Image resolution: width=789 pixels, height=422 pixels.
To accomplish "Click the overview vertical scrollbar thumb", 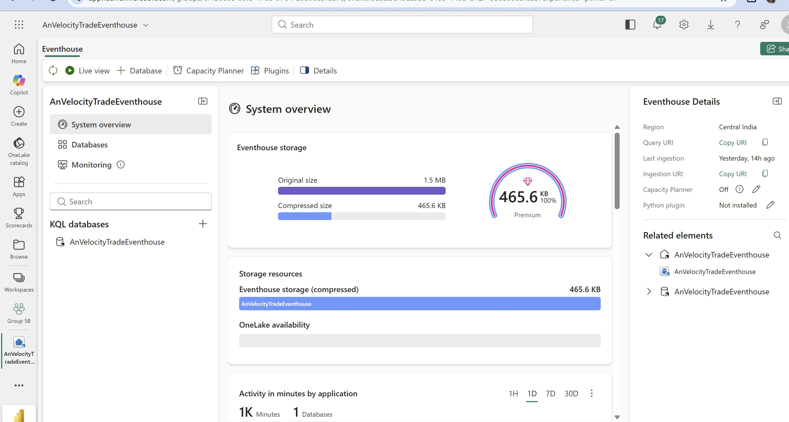I will pyautogui.click(x=617, y=171).
